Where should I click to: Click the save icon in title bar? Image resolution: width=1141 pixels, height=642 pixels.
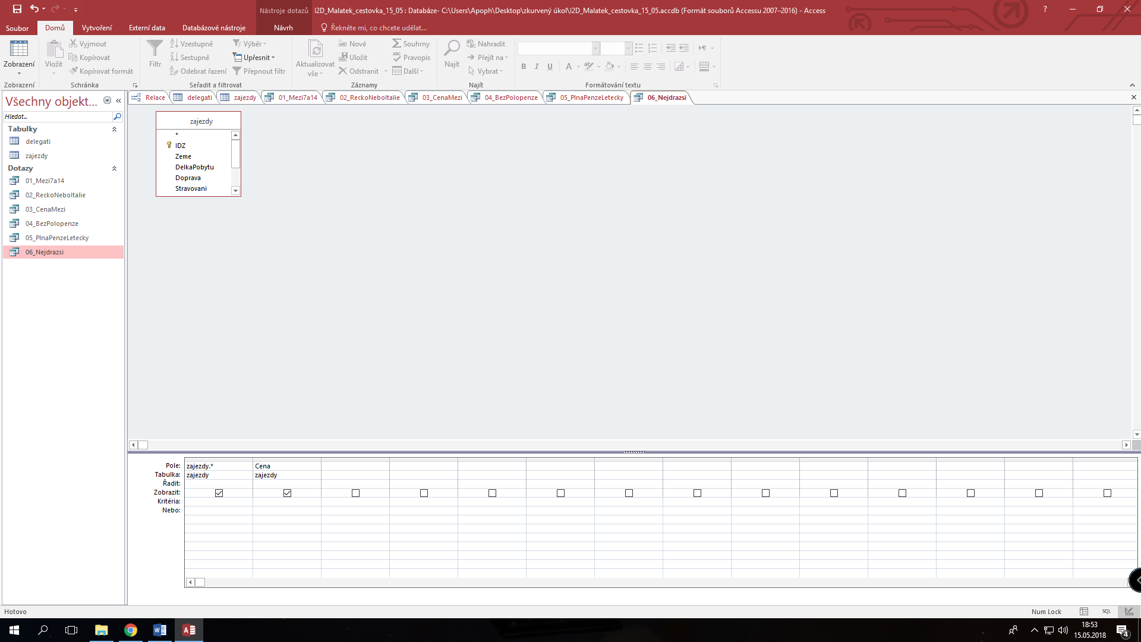click(17, 9)
